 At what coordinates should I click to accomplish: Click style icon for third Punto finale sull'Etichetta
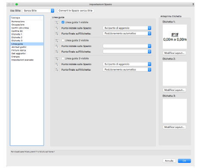coord(57,70)
